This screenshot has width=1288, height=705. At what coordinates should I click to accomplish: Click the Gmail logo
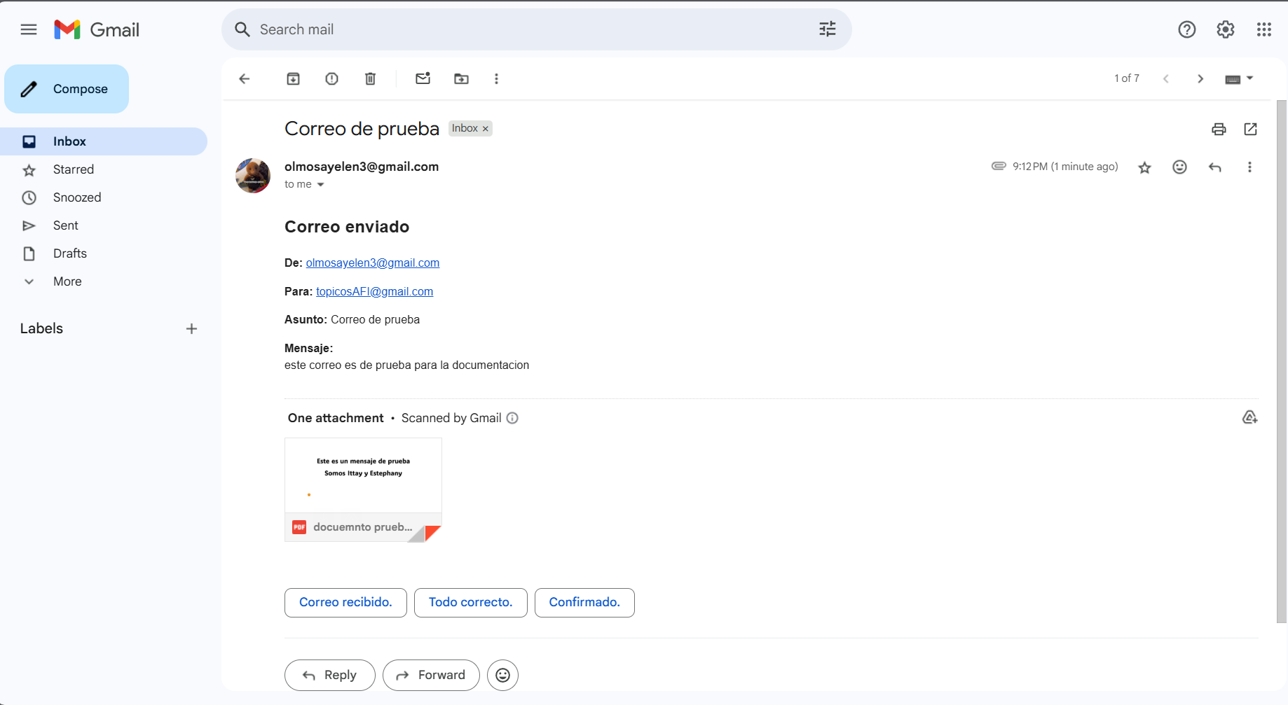pos(97,29)
